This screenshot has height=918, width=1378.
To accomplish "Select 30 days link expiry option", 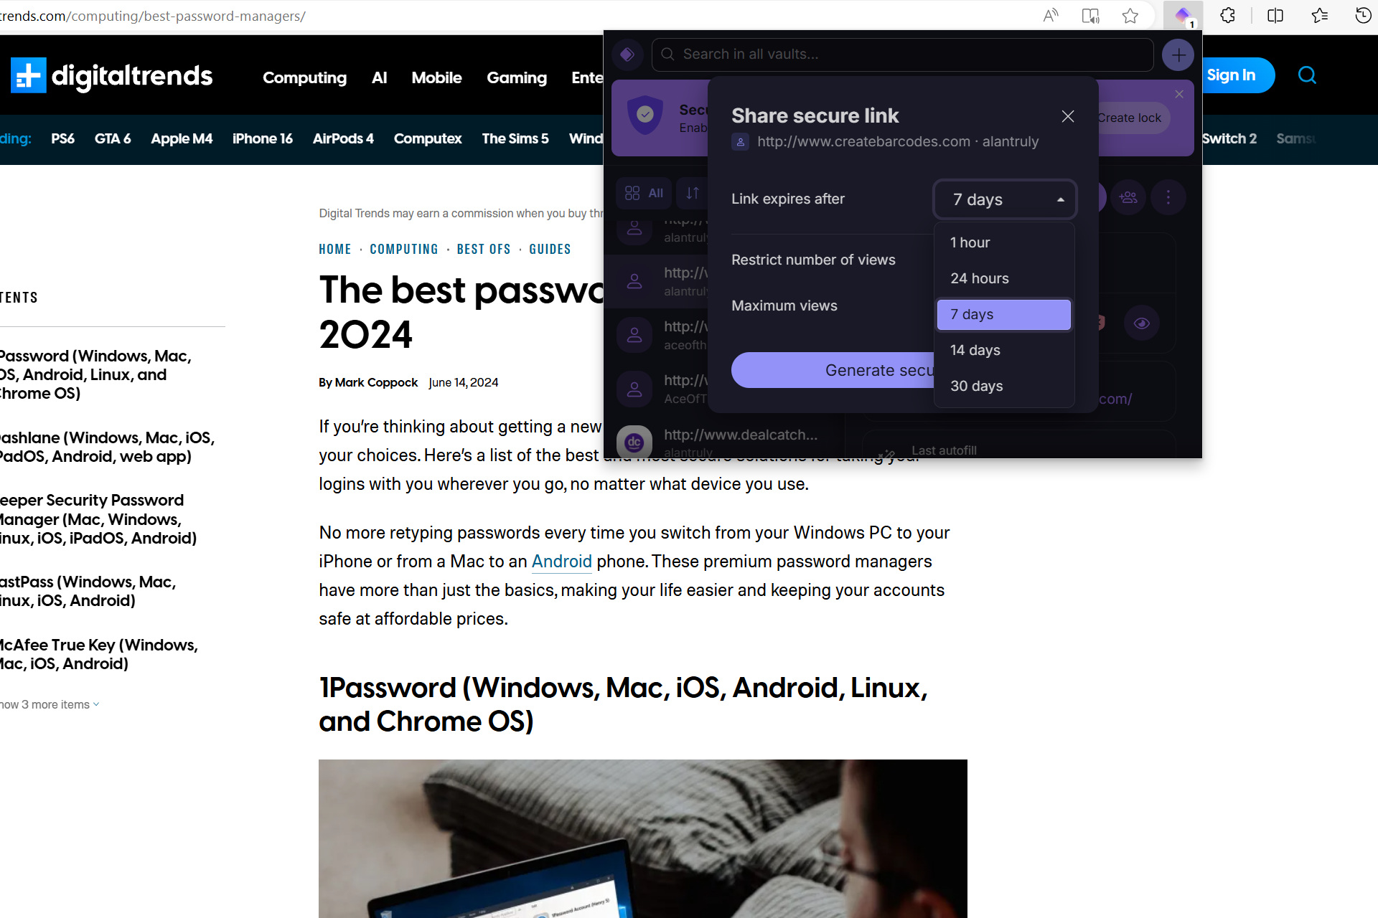I will (1003, 387).
